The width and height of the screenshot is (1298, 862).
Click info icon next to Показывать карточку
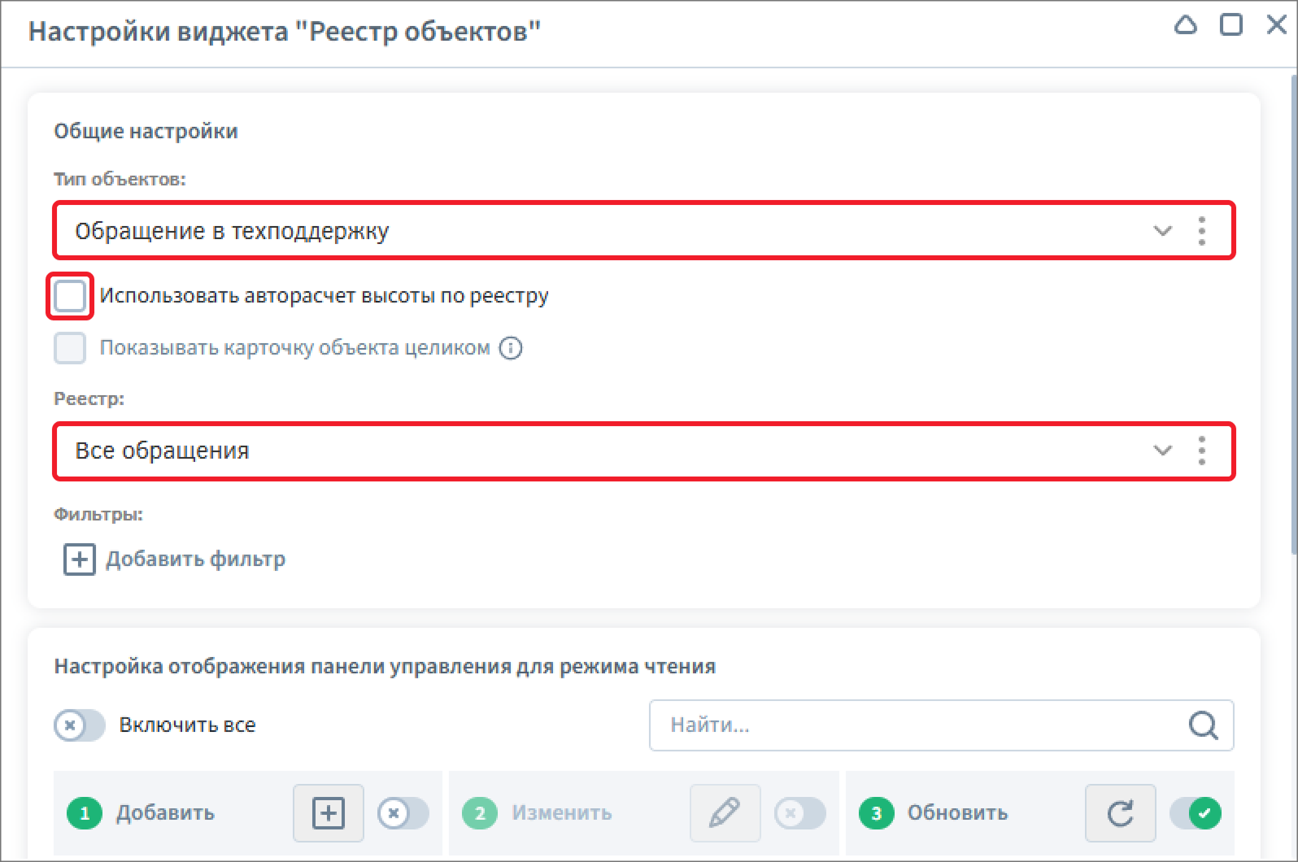click(x=511, y=348)
